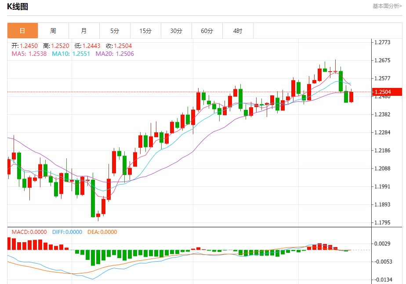Open the 5分 interval tab
406x284 pixels.
[x=115, y=31]
